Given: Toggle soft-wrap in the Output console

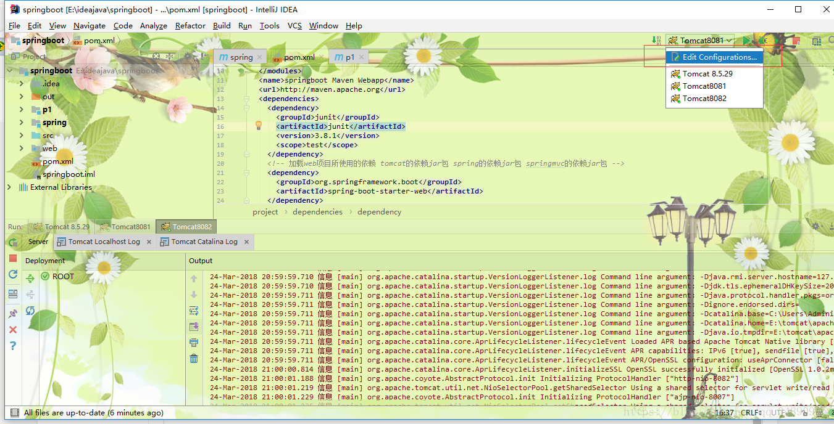Looking at the screenshot, I should tap(194, 311).
